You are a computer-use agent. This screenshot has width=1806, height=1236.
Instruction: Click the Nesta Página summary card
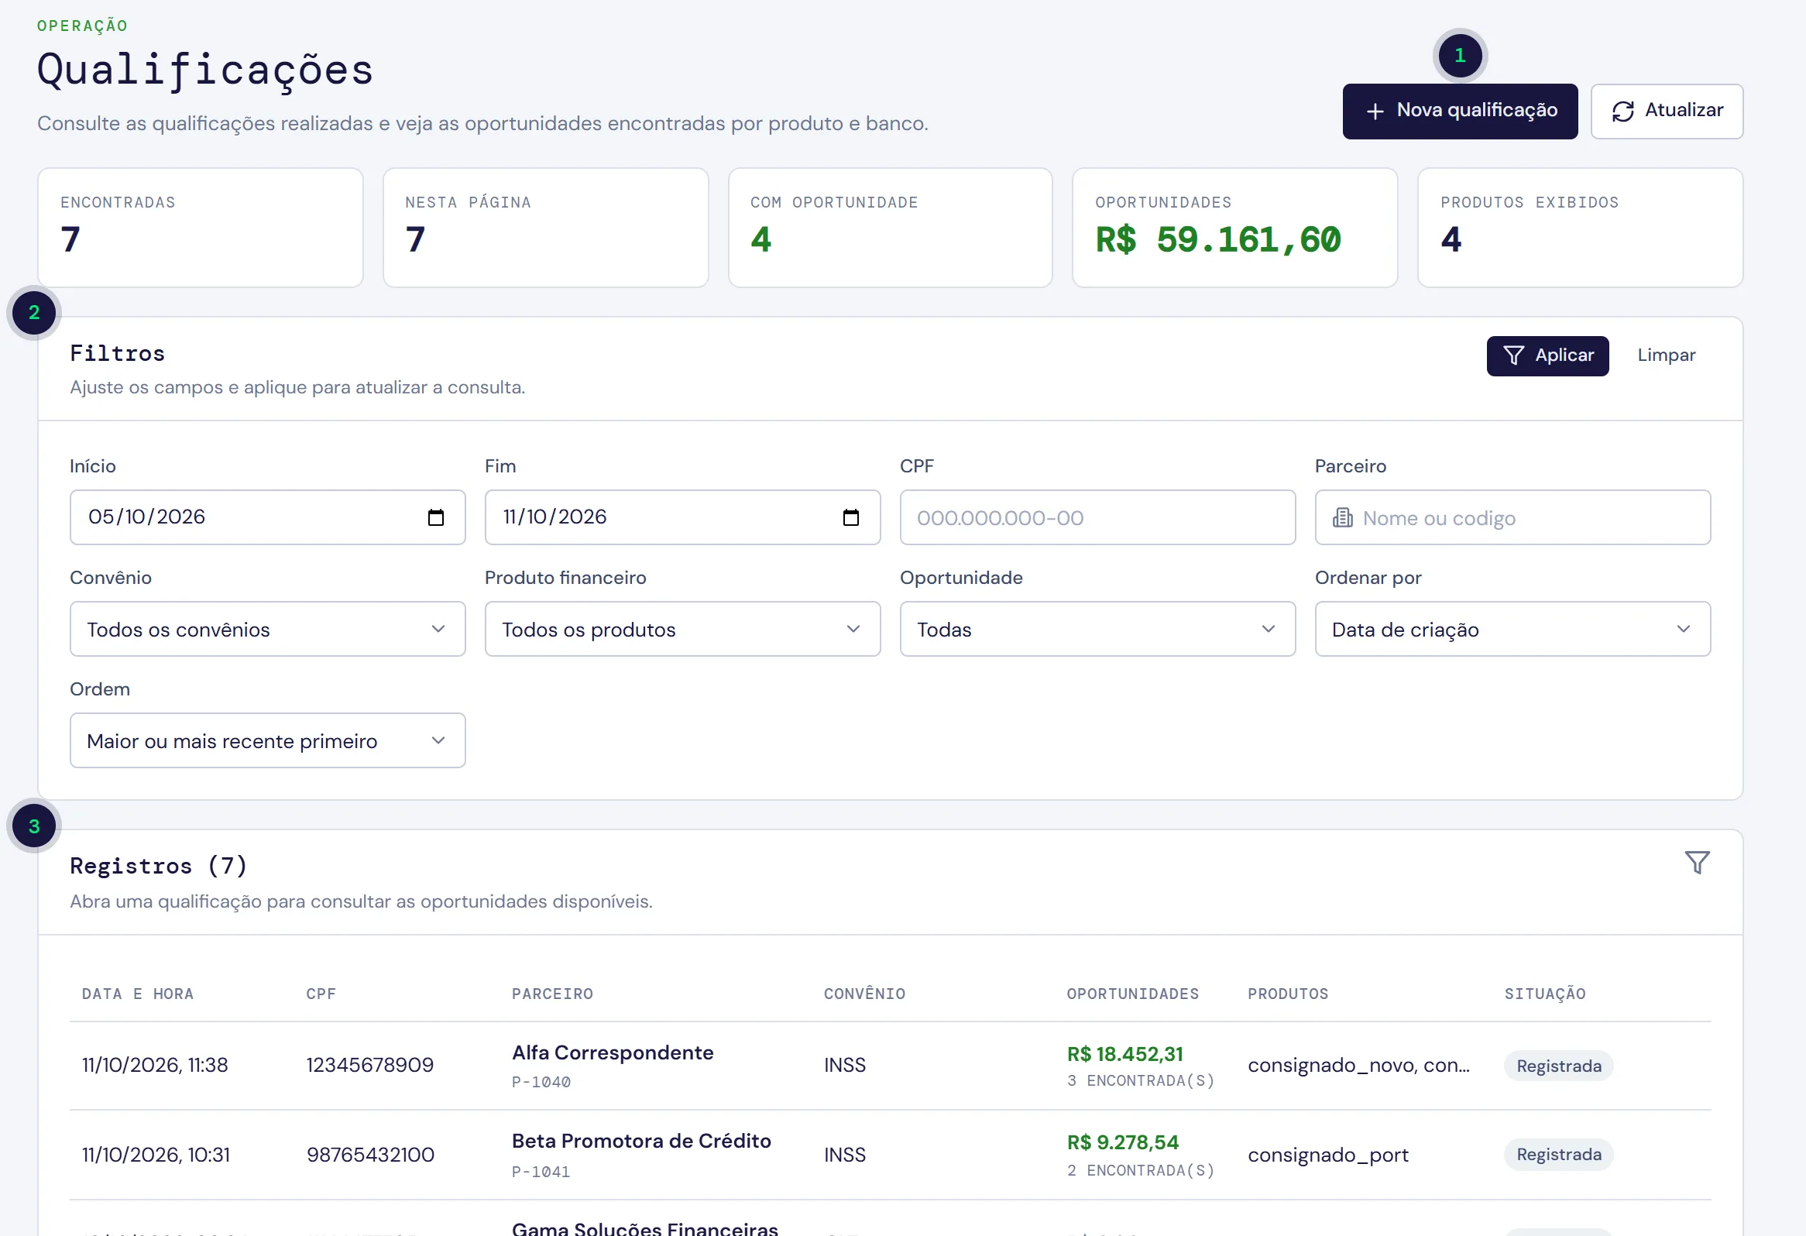(x=545, y=228)
